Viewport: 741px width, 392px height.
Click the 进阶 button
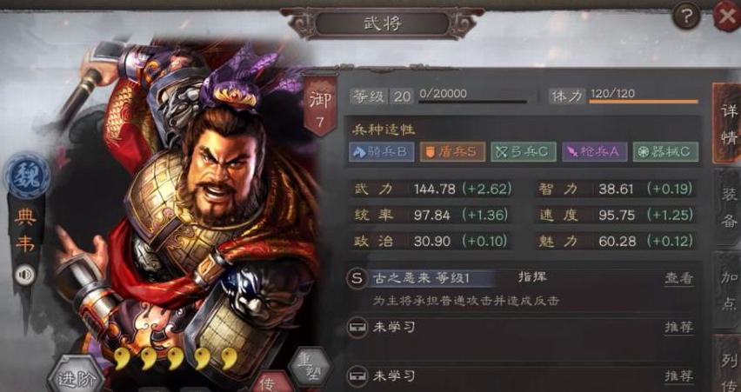(76, 376)
